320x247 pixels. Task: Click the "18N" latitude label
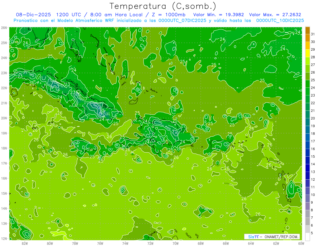[x=4, y=148]
